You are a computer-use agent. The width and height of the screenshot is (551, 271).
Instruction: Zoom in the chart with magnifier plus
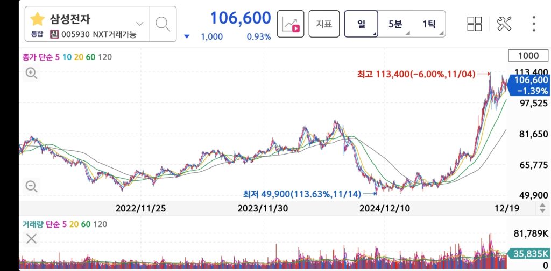click(x=31, y=74)
